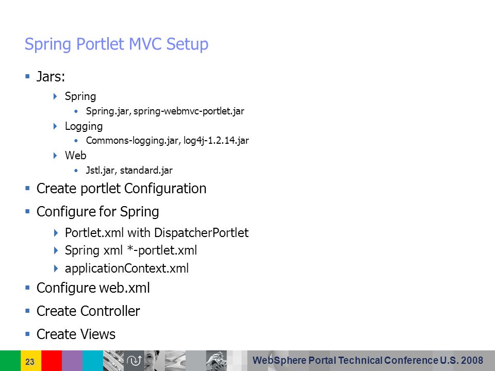The height and width of the screenshot is (371, 495).
Task: Click arrow bullet next to Portlet.xml with DispatcherPortlet
Action: (56, 233)
